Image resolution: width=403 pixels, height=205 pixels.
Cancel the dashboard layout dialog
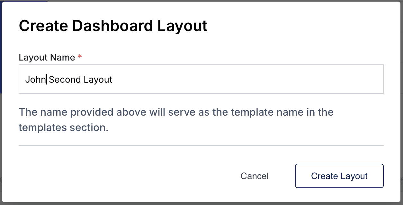pyautogui.click(x=254, y=176)
